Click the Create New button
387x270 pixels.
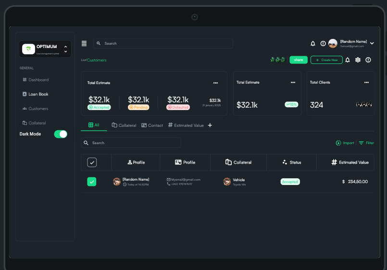pos(326,60)
